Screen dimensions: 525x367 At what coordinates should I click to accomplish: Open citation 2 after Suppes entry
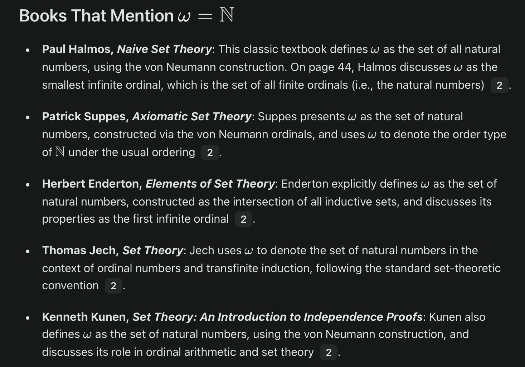210,153
